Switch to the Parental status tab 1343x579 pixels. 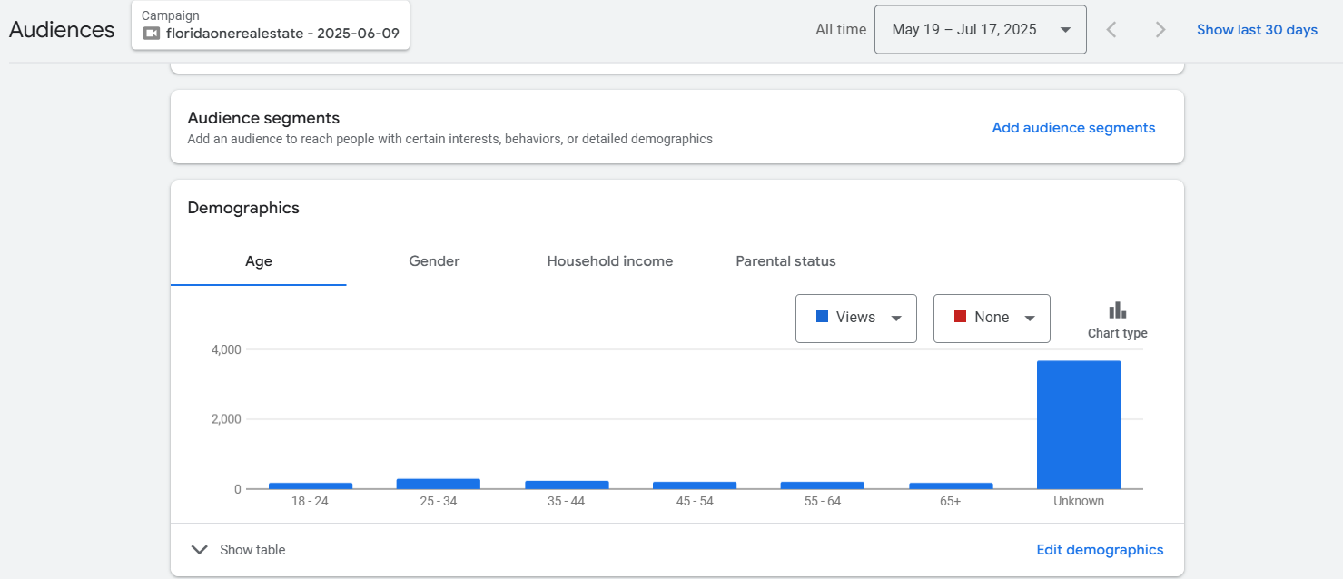pos(785,261)
